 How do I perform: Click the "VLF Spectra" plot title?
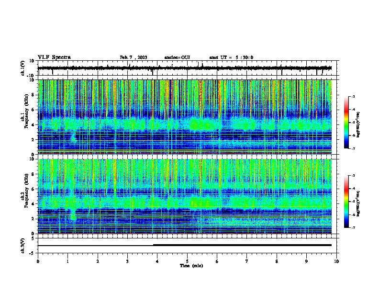(x=54, y=57)
